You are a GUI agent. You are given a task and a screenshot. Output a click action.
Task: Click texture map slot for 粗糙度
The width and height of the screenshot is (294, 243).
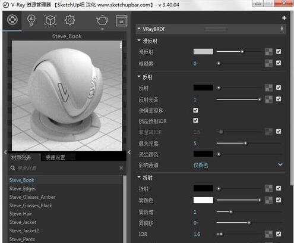pyautogui.click(x=268, y=63)
